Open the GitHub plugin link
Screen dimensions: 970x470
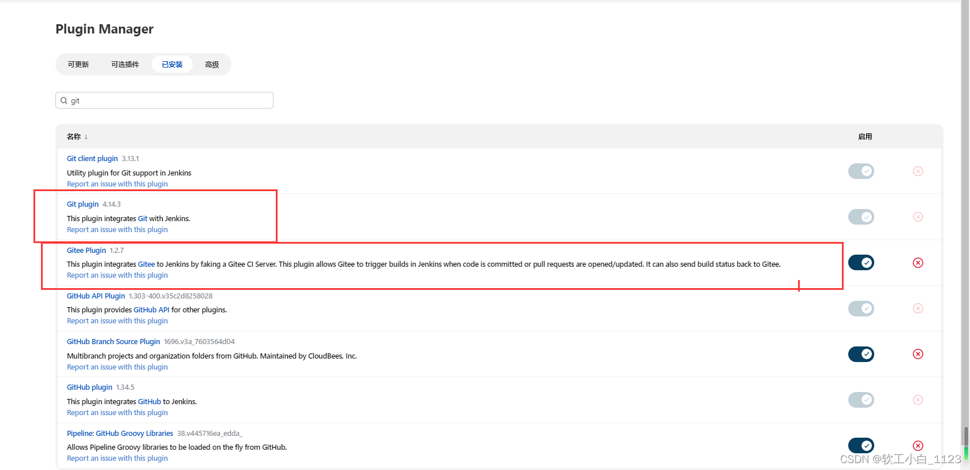click(89, 387)
